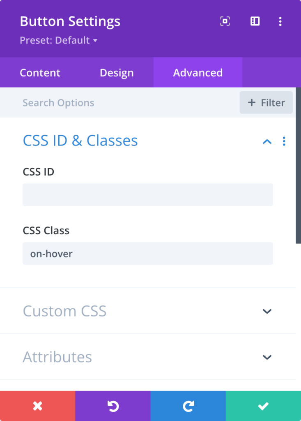Open the header three-dots options menu
The image size is (301, 421).
[280, 21]
